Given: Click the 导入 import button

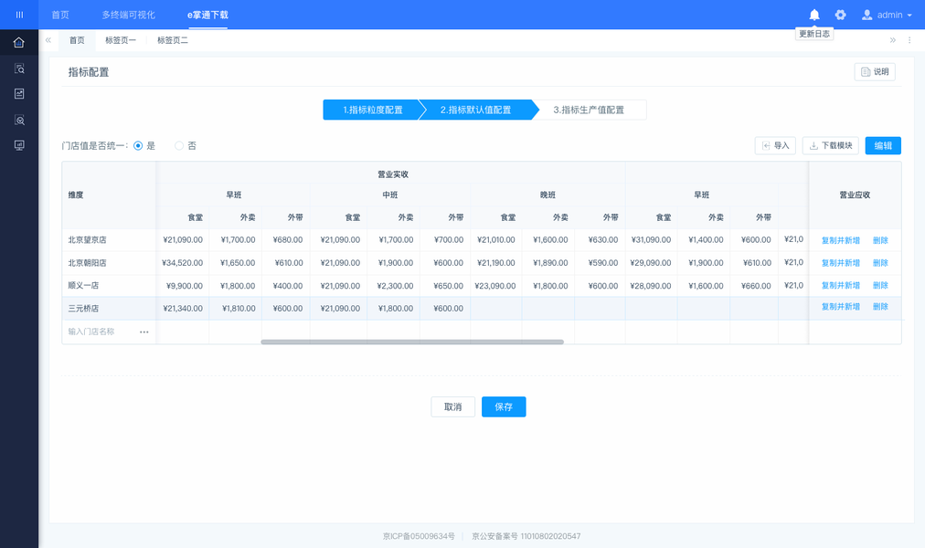Looking at the screenshot, I should pyautogui.click(x=775, y=145).
